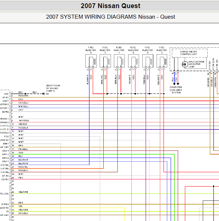Click the ground symbol next to E9

pyautogui.click(x=44, y=94)
